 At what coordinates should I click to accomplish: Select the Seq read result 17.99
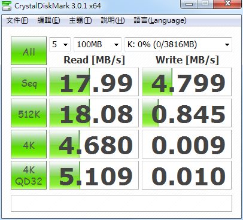pyautogui.click(x=94, y=82)
